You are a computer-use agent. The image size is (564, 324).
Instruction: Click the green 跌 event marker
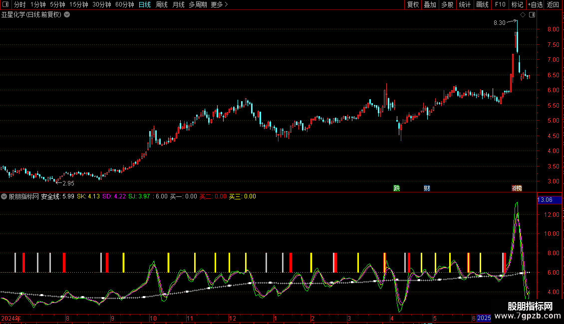coord(396,188)
